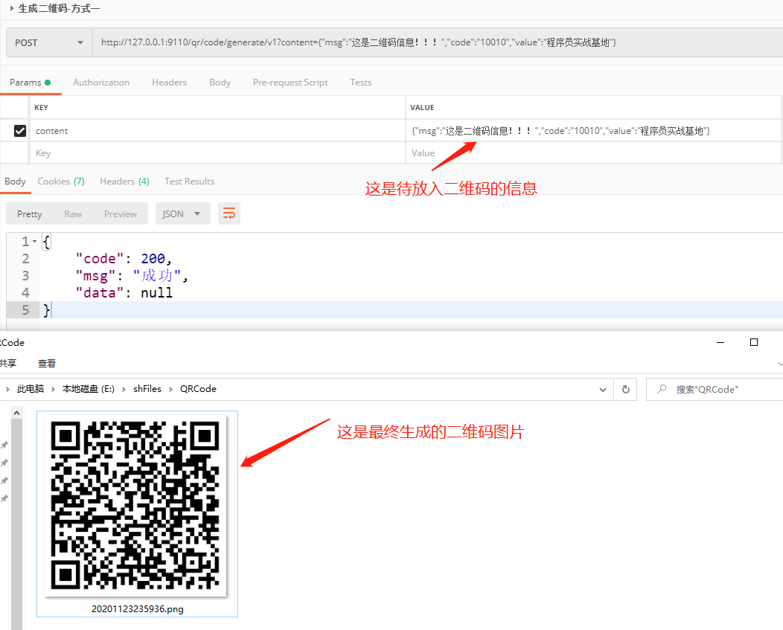Image resolution: width=783 pixels, height=630 pixels.
Task: Select the QR code image thumbnail
Action: [x=135, y=506]
